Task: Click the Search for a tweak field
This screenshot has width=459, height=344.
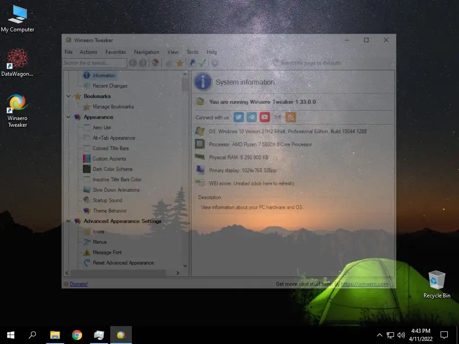Action: click(x=95, y=63)
